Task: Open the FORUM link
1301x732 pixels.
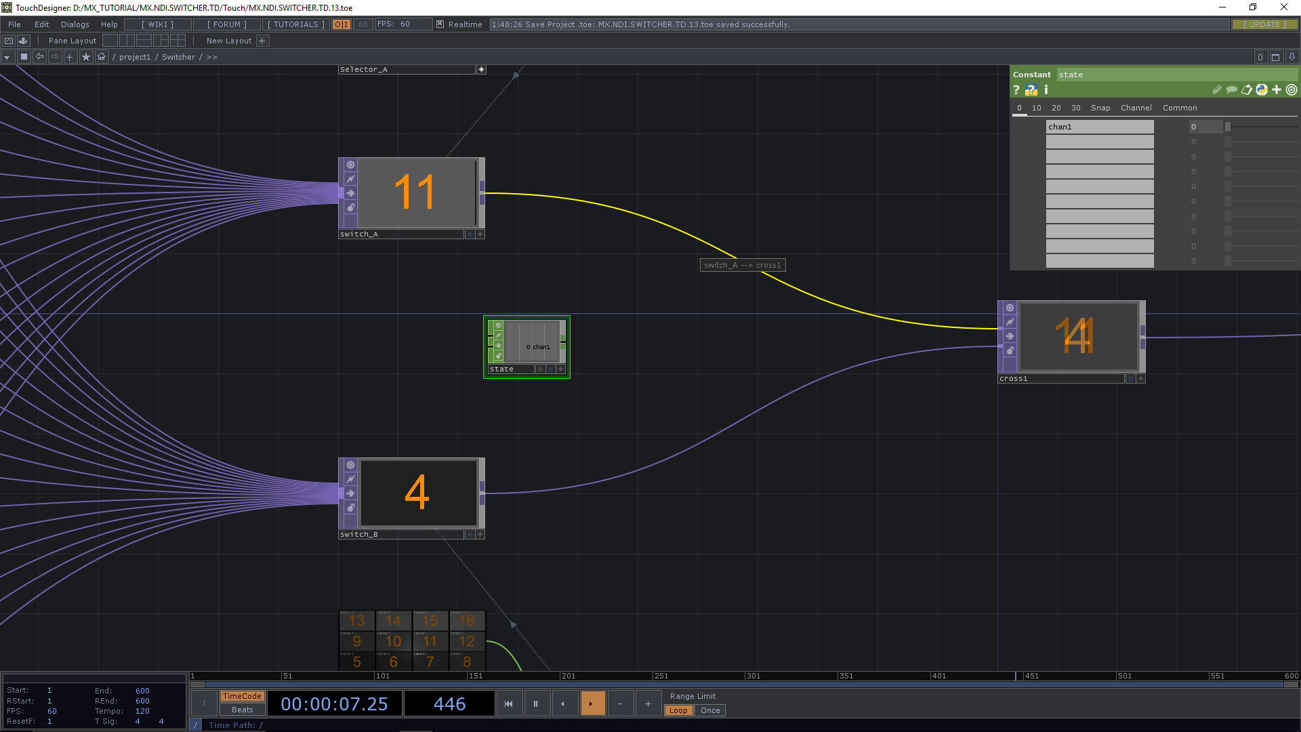Action: 227,24
